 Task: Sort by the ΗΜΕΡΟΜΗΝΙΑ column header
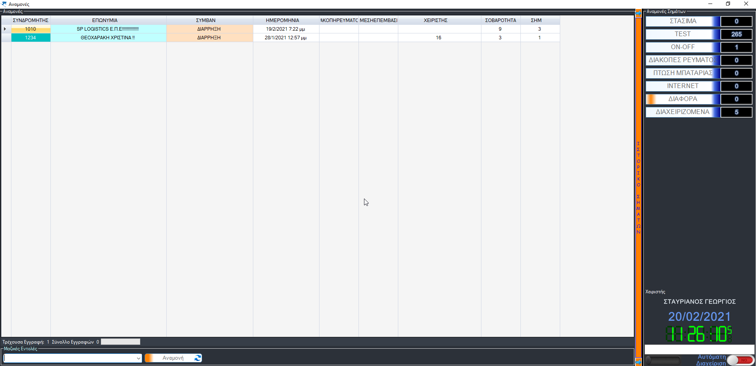282,20
